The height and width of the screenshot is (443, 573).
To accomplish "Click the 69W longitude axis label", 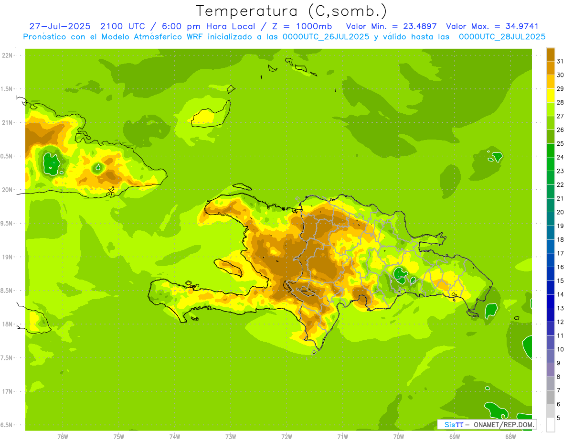I will point(455,436).
